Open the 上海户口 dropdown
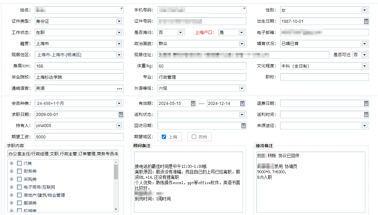The height and width of the screenshot is (215, 378). click(241, 32)
